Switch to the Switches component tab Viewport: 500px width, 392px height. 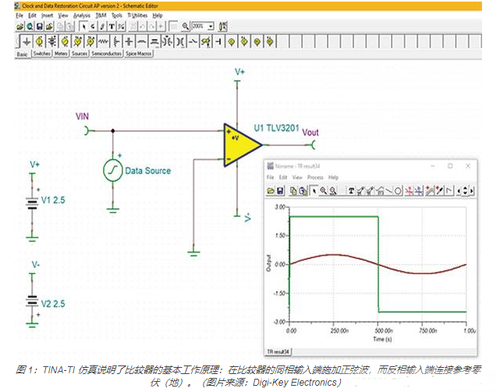[x=42, y=54]
